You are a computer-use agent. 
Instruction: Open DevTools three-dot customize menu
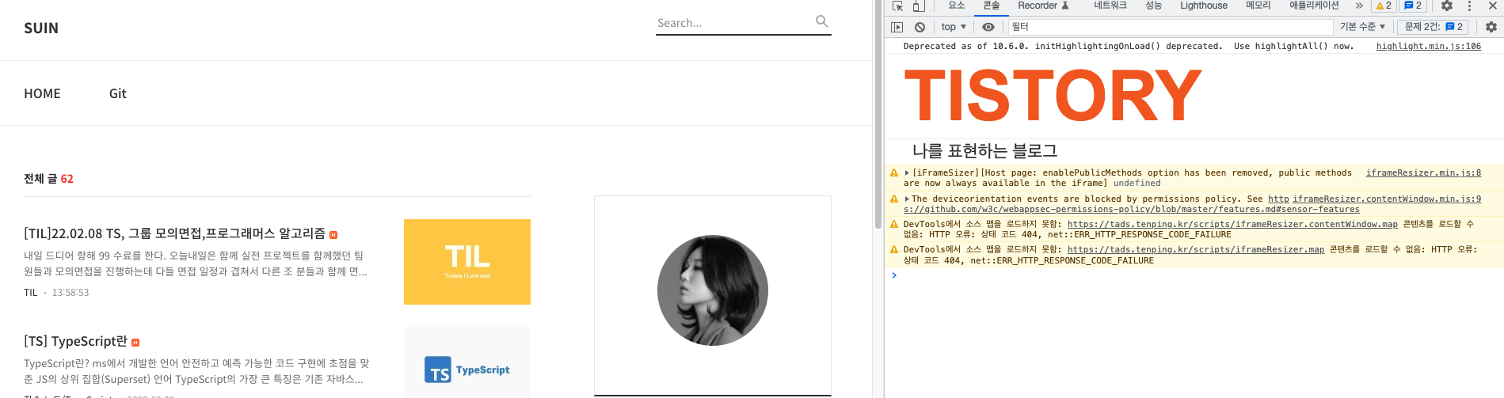click(x=1469, y=6)
